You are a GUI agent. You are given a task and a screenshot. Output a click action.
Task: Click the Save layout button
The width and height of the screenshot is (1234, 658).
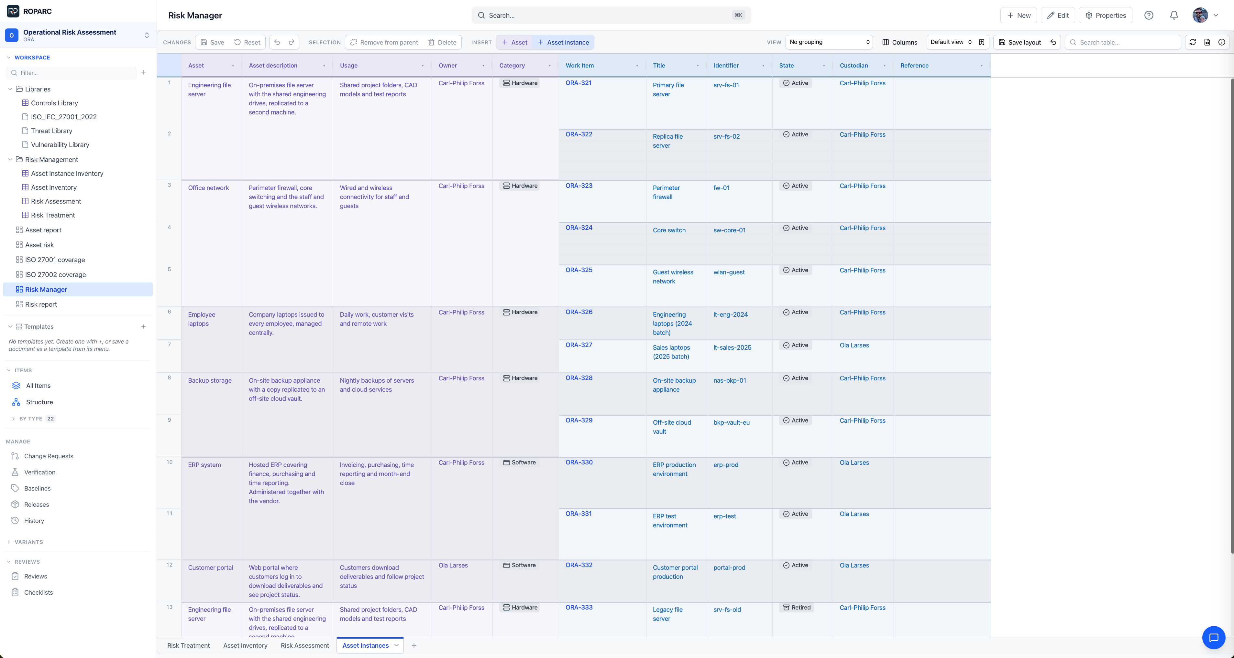click(x=1020, y=42)
